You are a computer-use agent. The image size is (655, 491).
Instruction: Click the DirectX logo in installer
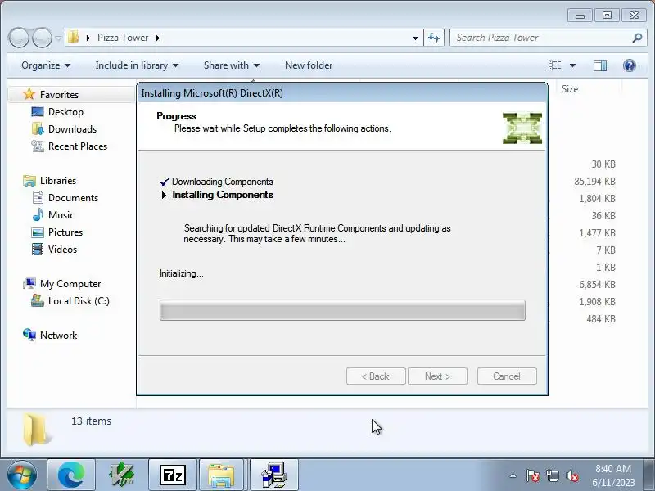(x=522, y=128)
